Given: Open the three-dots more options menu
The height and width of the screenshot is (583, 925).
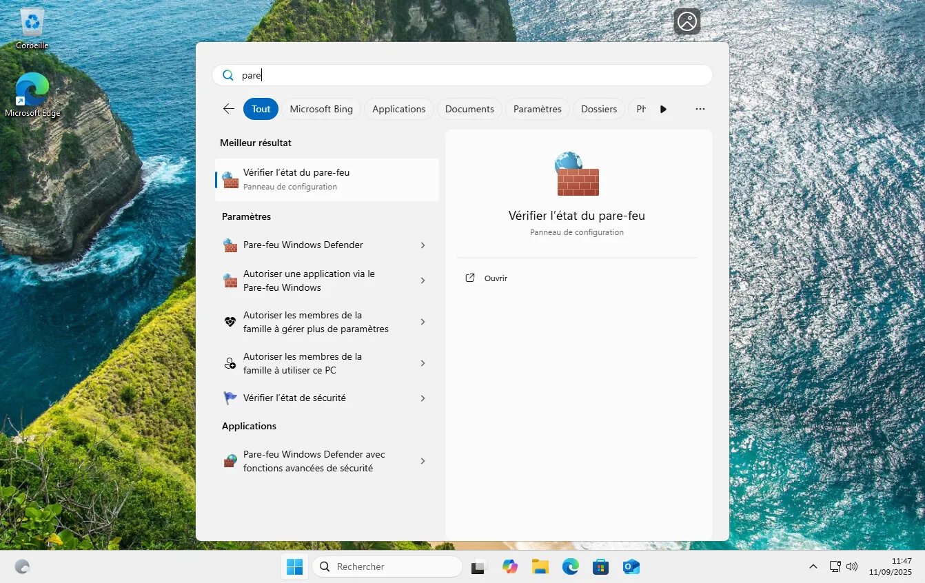Looking at the screenshot, I should 700,109.
